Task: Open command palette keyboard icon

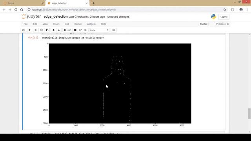Action: [114, 30]
